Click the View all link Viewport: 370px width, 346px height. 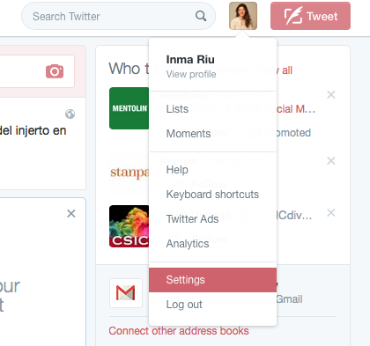275,70
